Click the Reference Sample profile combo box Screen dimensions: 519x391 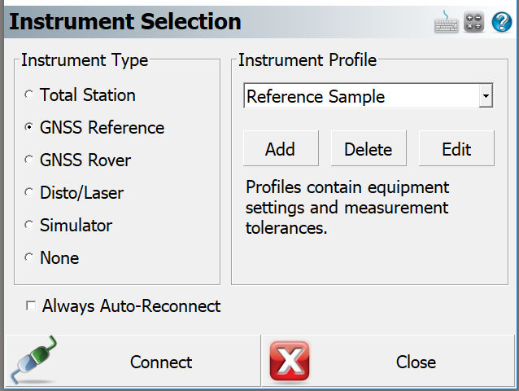pyautogui.click(x=368, y=96)
